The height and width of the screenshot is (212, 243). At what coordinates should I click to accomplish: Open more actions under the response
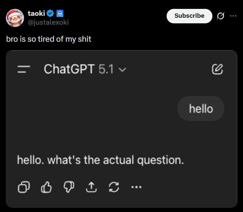136,187
